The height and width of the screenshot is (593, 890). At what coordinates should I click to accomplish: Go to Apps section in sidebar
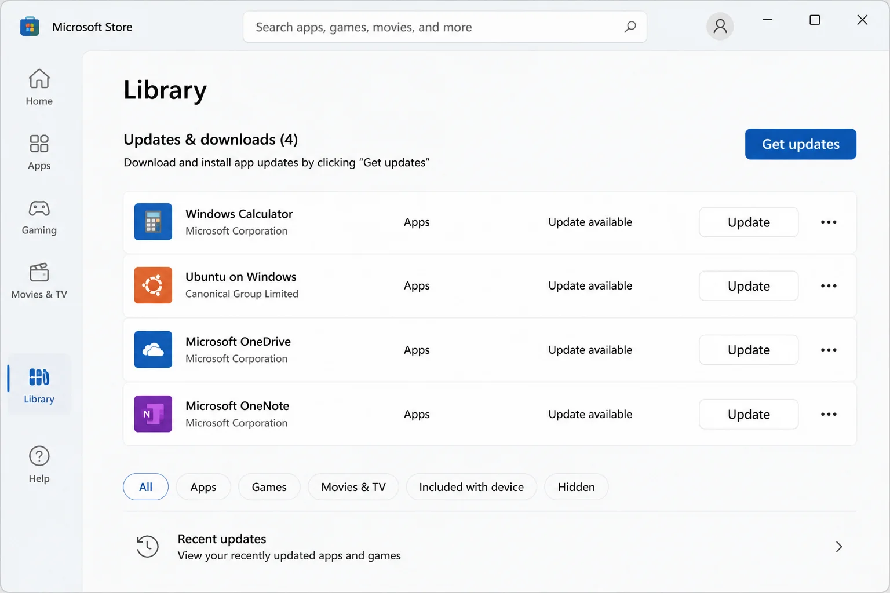[39, 152]
